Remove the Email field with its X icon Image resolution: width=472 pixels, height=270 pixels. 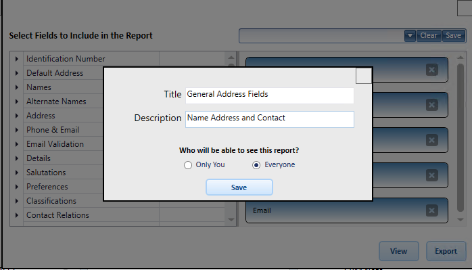(431, 210)
